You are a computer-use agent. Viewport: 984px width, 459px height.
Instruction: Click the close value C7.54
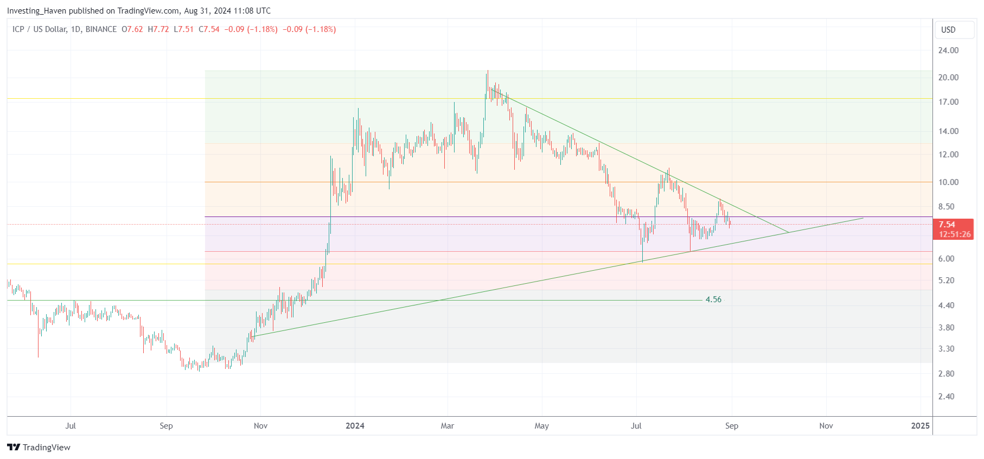click(209, 29)
